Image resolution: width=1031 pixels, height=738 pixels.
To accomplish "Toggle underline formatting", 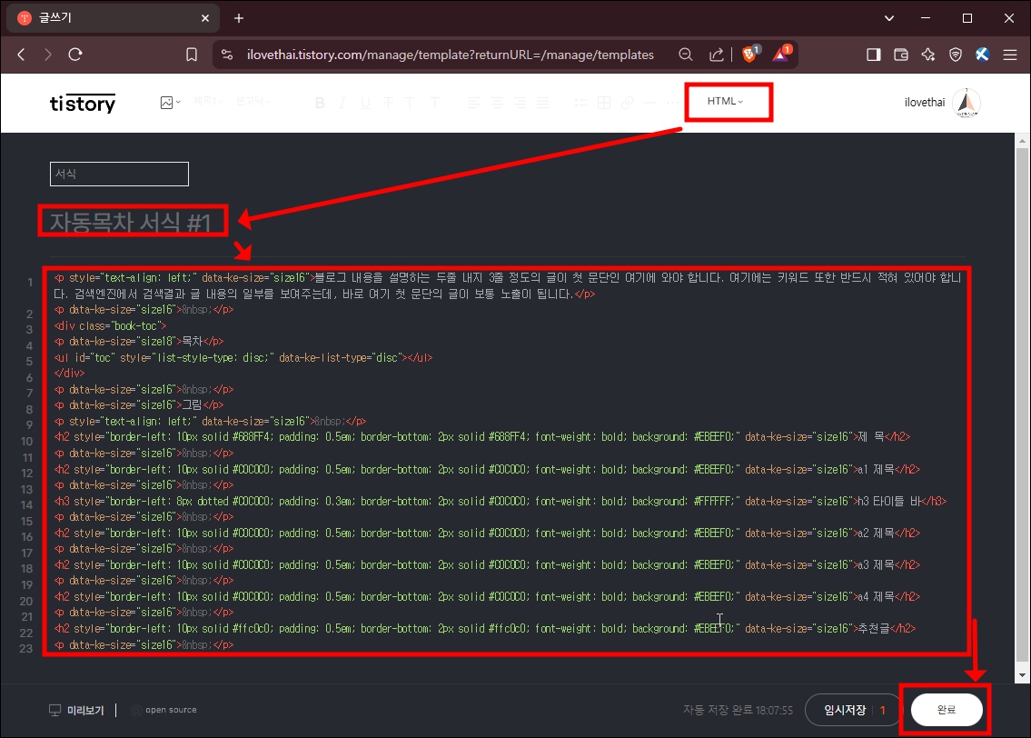I will pos(365,103).
